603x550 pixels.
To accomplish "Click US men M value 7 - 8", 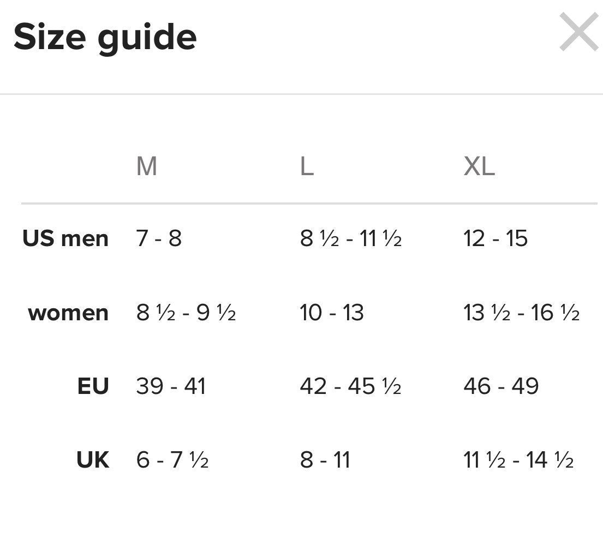I will pos(159,238).
